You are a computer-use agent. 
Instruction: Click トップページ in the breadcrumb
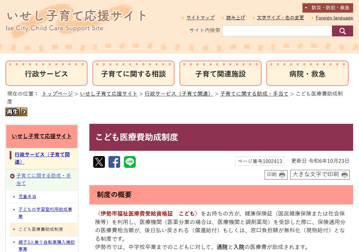tap(57, 94)
